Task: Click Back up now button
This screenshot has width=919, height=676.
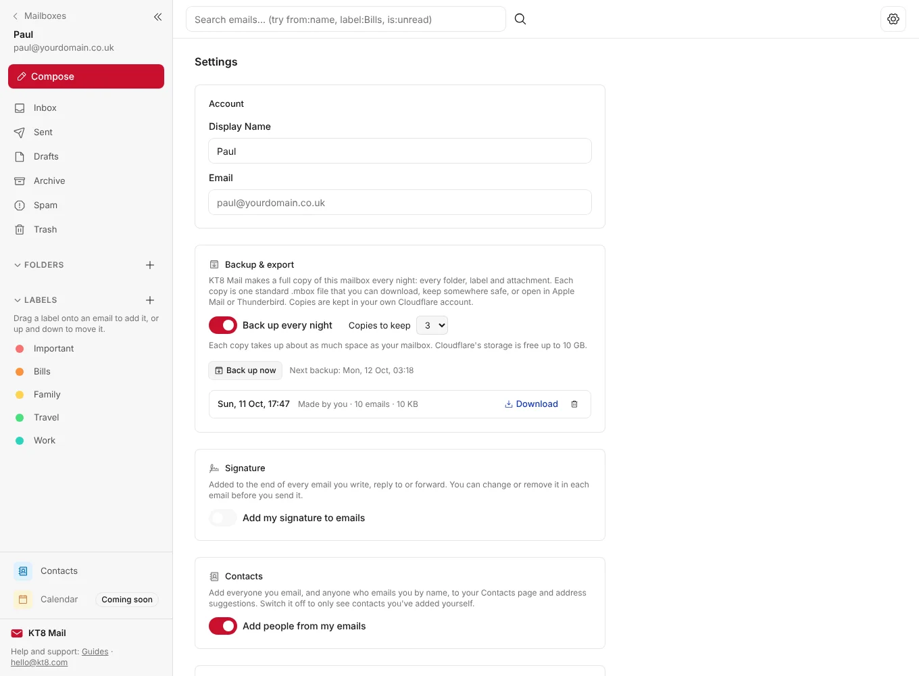Action: 245,370
